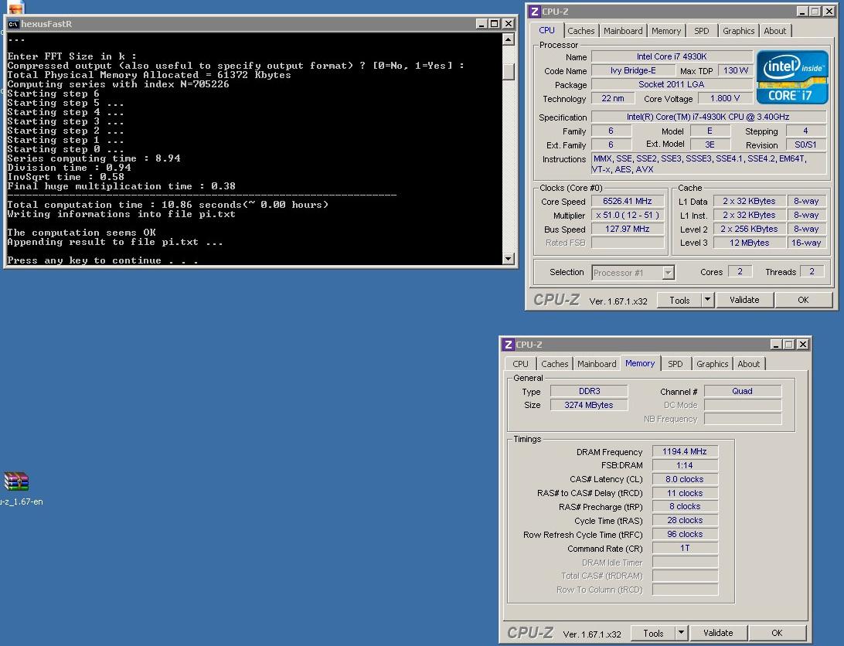The image size is (844, 646).
Task: Click the console scrollbar down arrow
Action: (x=508, y=259)
